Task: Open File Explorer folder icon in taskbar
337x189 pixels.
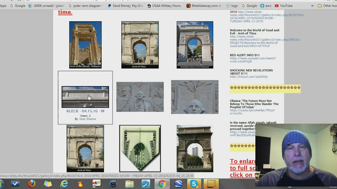Action: 129,184
